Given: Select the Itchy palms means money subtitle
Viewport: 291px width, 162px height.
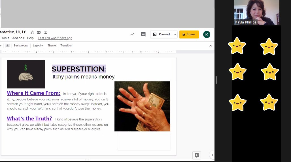Looking at the screenshot, I should (x=84, y=77).
